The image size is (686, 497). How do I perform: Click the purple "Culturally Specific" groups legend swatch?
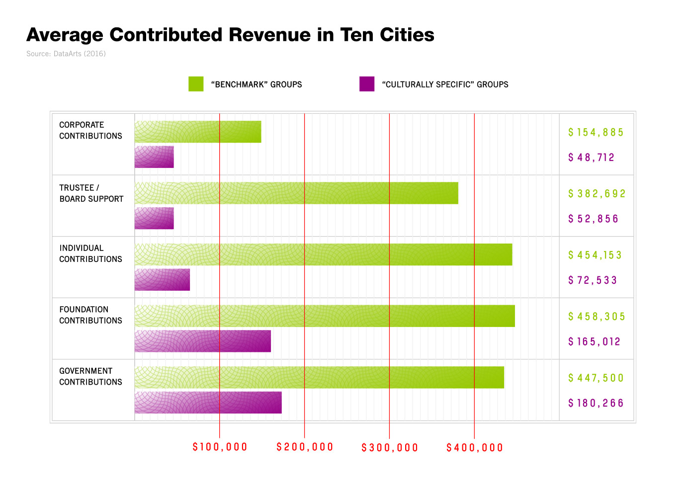point(367,84)
